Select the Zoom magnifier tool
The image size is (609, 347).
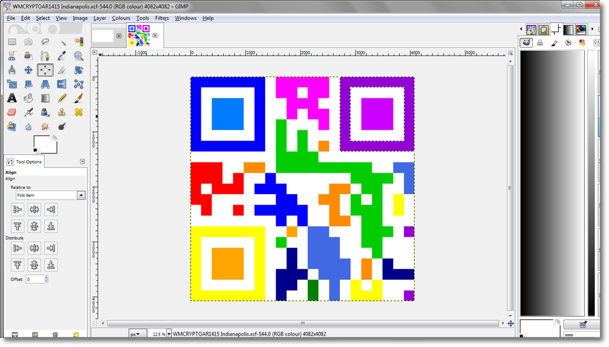click(78, 56)
